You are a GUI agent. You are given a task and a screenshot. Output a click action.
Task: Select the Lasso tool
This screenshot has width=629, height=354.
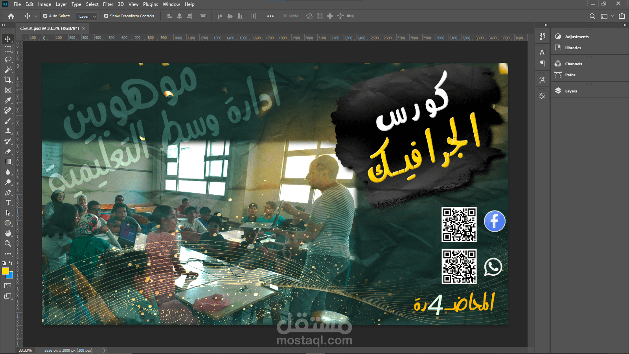coord(8,59)
